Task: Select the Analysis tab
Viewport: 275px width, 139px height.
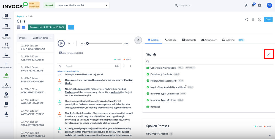Action: tap(153, 40)
